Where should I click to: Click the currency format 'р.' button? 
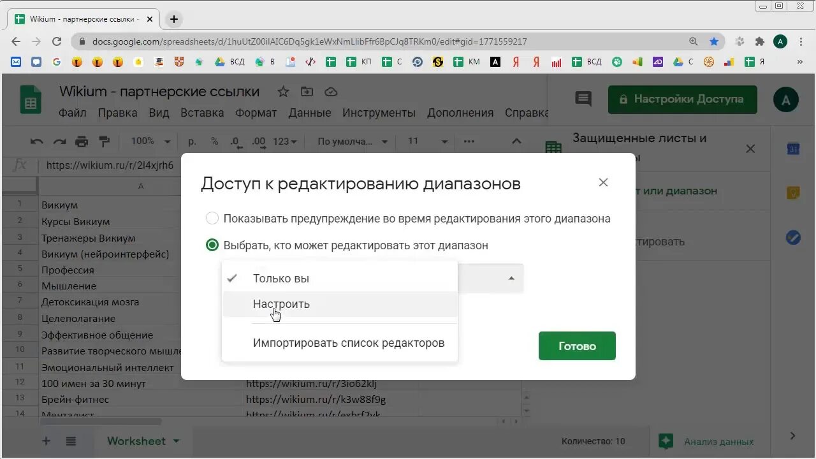coord(192,142)
